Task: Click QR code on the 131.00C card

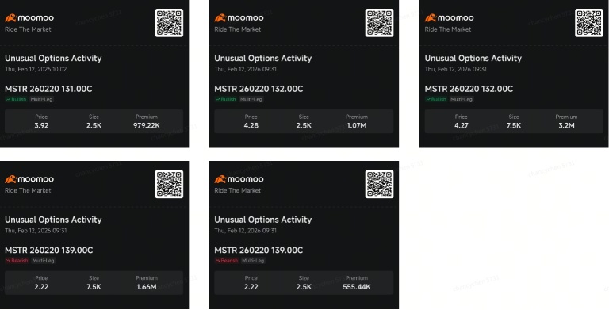Action: click(169, 23)
